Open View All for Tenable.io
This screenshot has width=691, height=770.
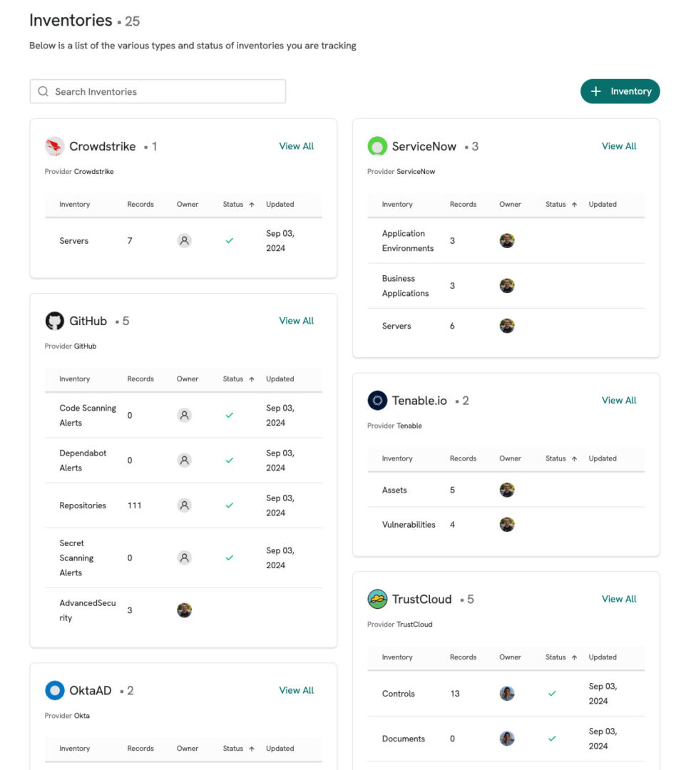tap(619, 401)
